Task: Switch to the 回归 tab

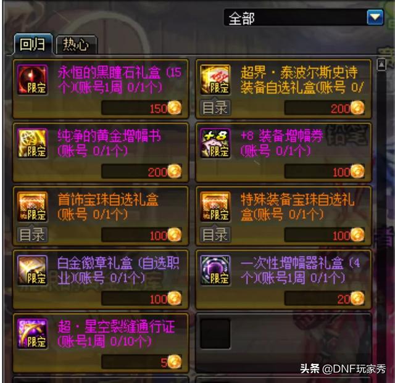Action: pos(33,44)
